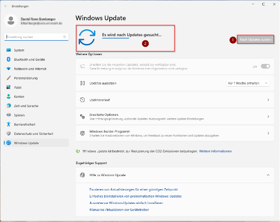Go to Bluetooth und Geräte
The image size is (280, 222).
pyautogui.click(x=36, y=59)
